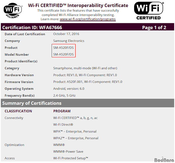Select Wi-Fi CERTIFIED a, b, g, n, ac

click(x=76, y=118)
